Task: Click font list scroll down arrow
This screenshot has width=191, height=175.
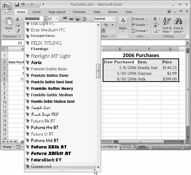Action: pyautogui.click(x=98, y=167)
